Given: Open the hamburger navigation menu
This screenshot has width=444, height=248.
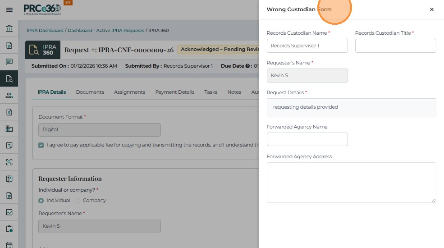Looking at the screenshot, I should [x=9, y=9].
